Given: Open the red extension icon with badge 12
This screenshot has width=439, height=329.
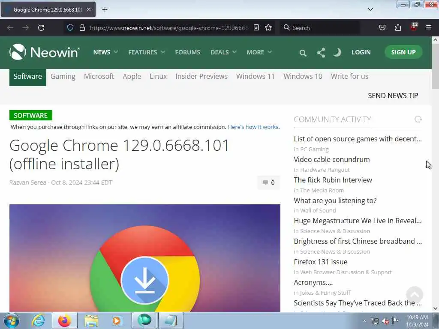Looking at the screenshot, I should point(414,27).
